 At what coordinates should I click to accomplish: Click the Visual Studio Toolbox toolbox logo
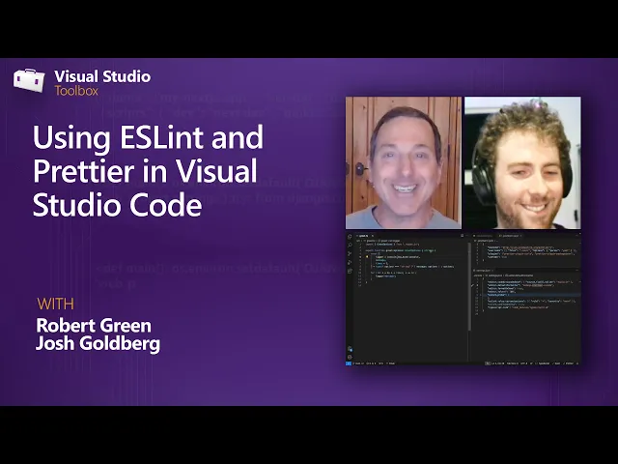click(29, 81)
